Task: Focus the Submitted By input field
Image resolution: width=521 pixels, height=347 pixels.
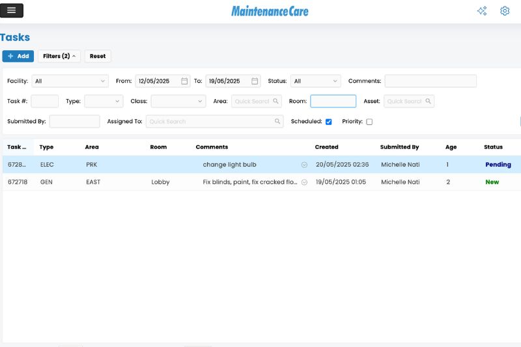Action: pos(74,122)
